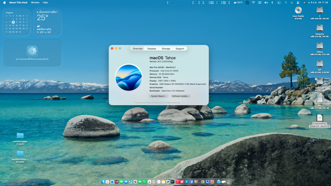Open the Help menu
This screenshot has height=186, width=331.
[45, 3]
